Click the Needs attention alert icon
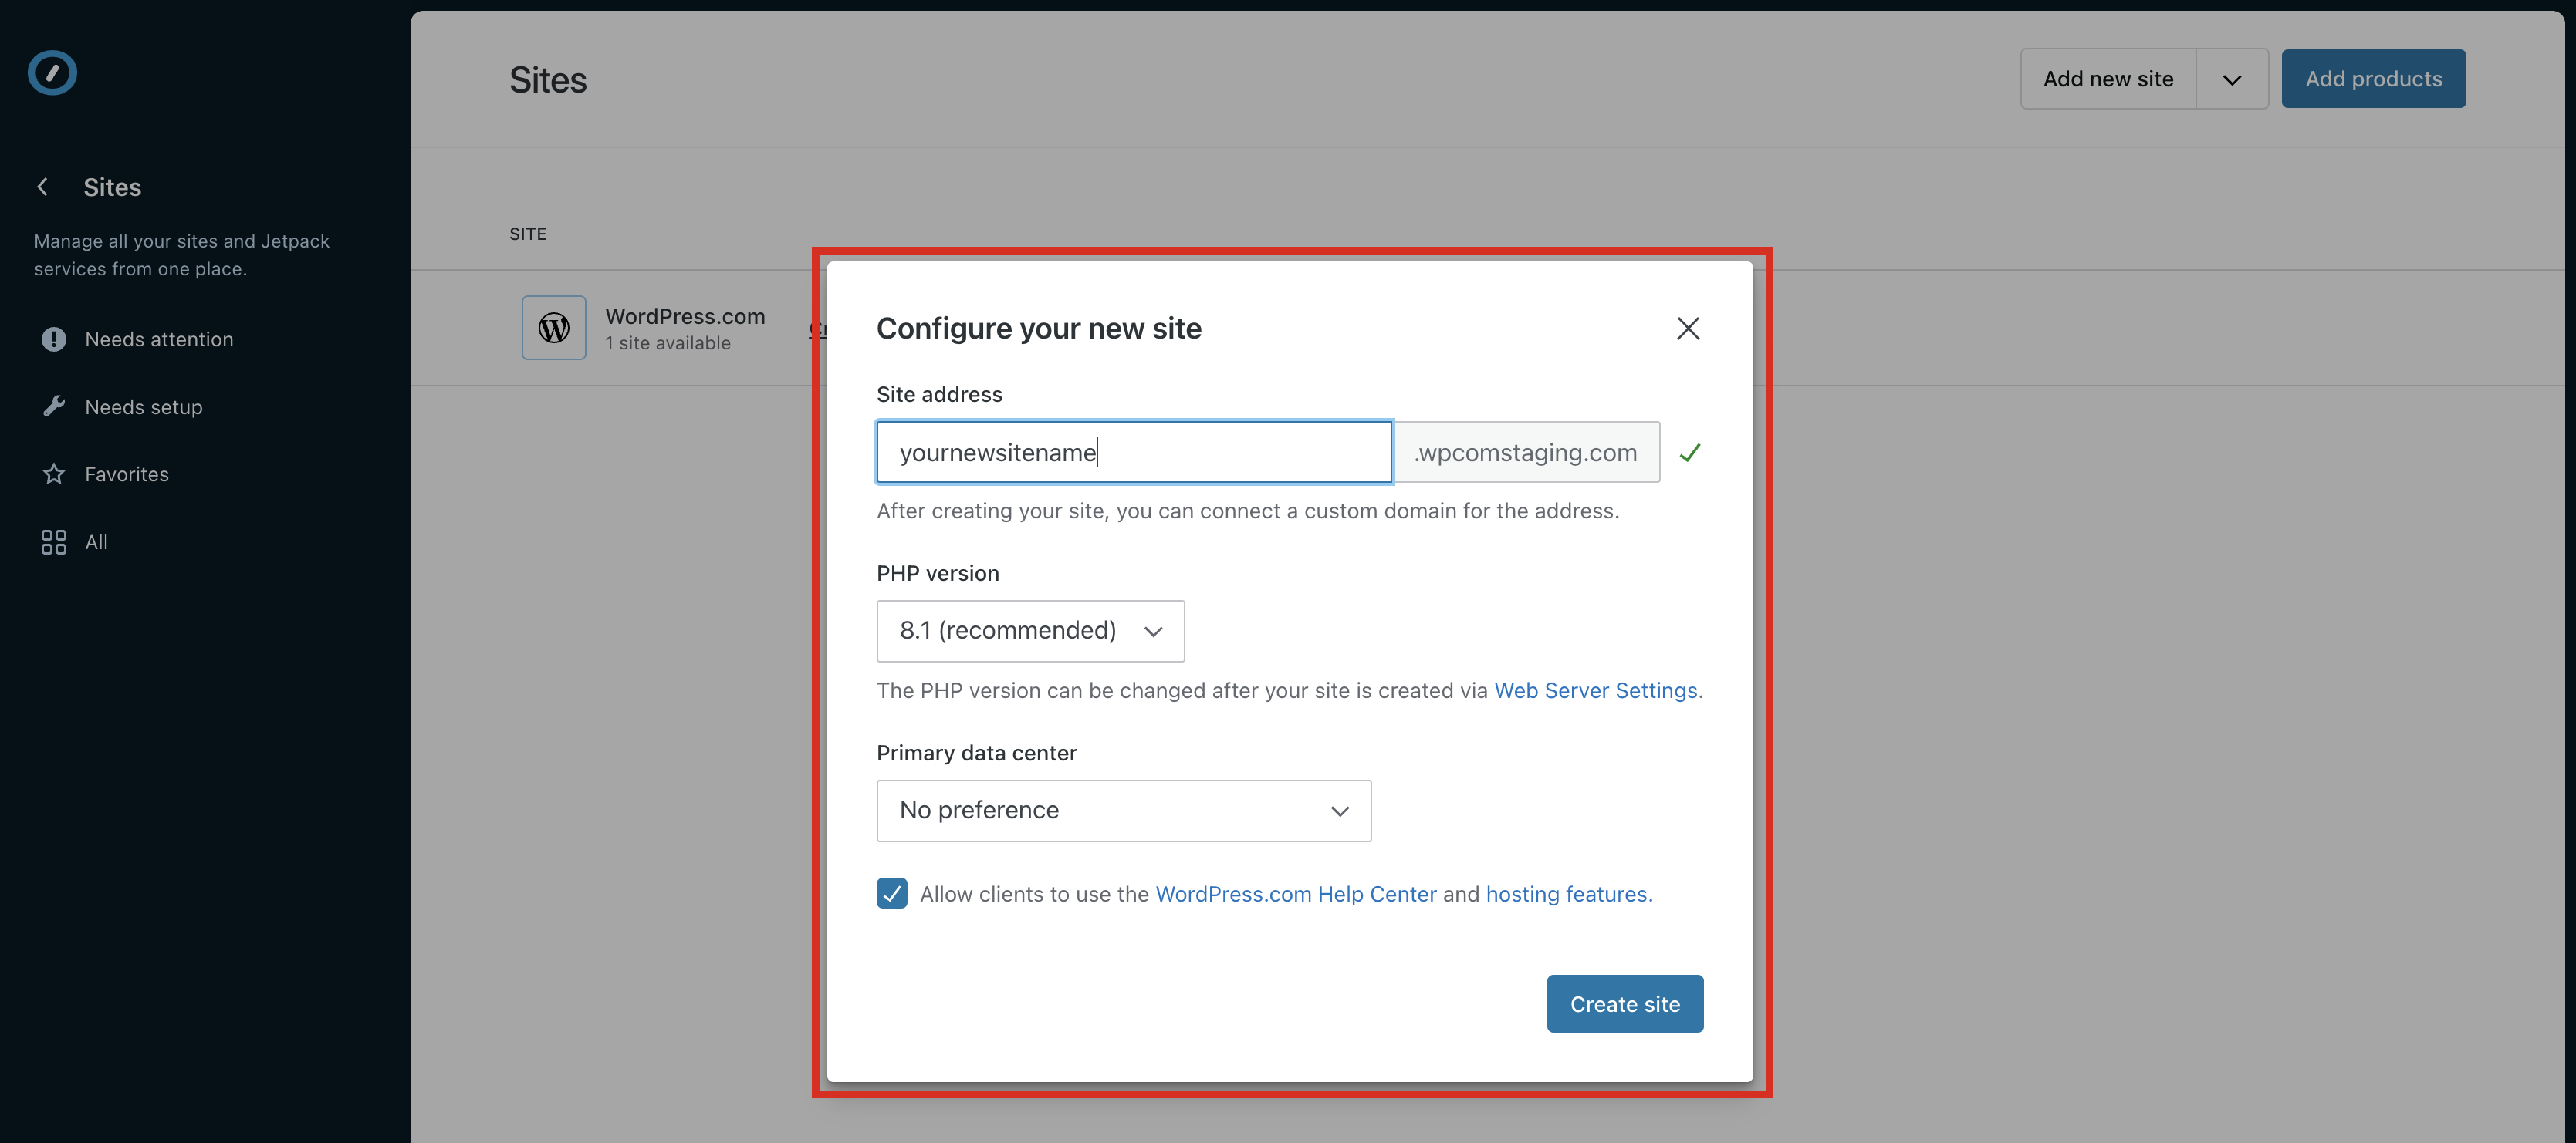 pyautogui.click(x=53, y=339)
